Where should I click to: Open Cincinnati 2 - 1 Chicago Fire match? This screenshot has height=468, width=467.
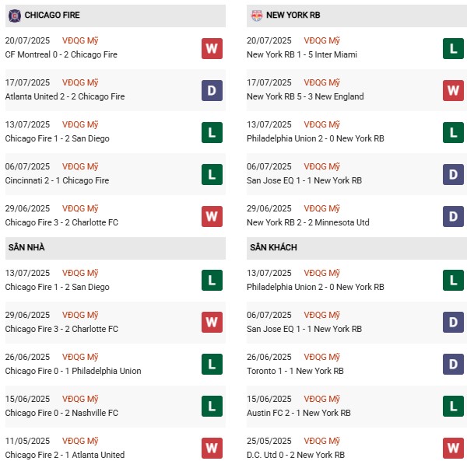[57, 180]
